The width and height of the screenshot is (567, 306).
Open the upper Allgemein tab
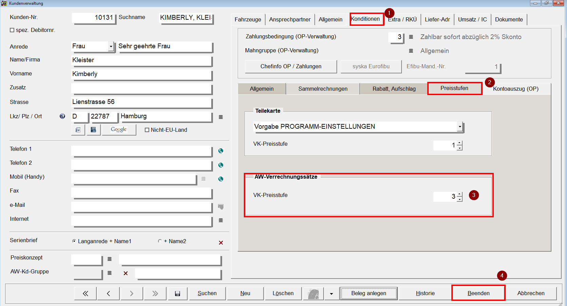pos(331,19)
